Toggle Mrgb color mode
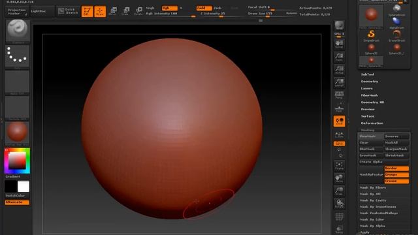Image resolution: width=418 pixels, height=235 pixels. point(150,8)
